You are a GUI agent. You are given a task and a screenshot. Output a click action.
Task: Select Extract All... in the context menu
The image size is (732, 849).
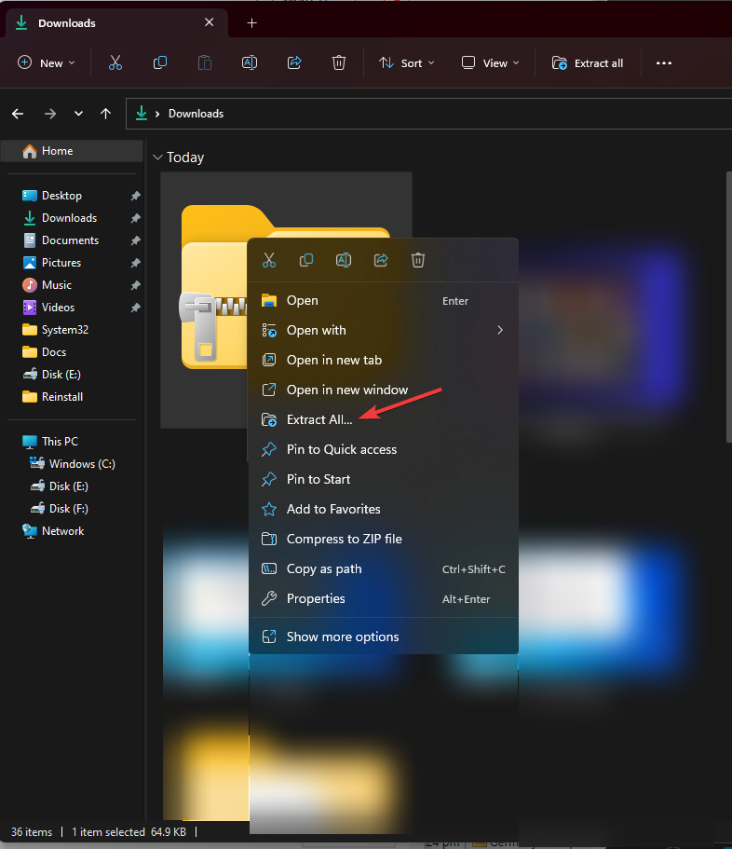[383, 419]
